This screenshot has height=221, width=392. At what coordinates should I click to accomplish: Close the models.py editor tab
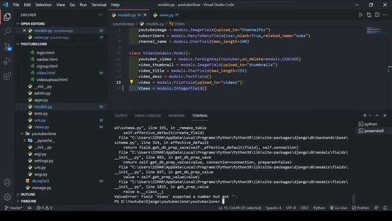point(145,15)
